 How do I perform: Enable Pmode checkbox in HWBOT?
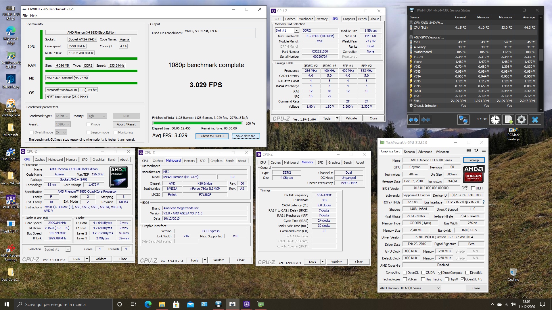point(88,124)
